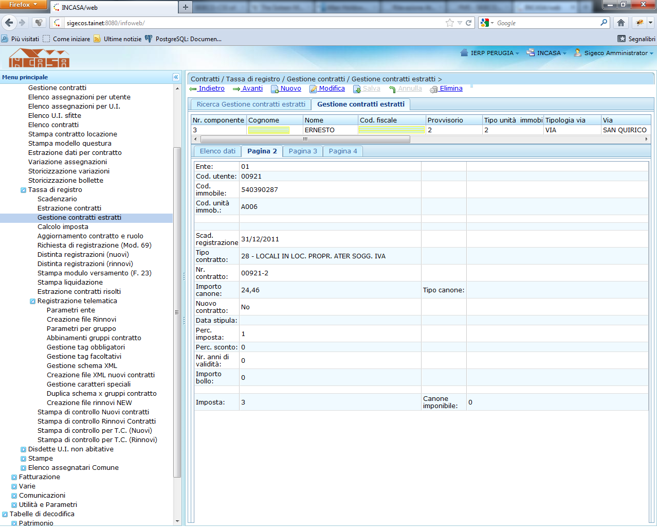Image resolution: width=657 pixels, height=527 pixels.
Task: Click the Elimina delete icon
Action: (434, 89)
